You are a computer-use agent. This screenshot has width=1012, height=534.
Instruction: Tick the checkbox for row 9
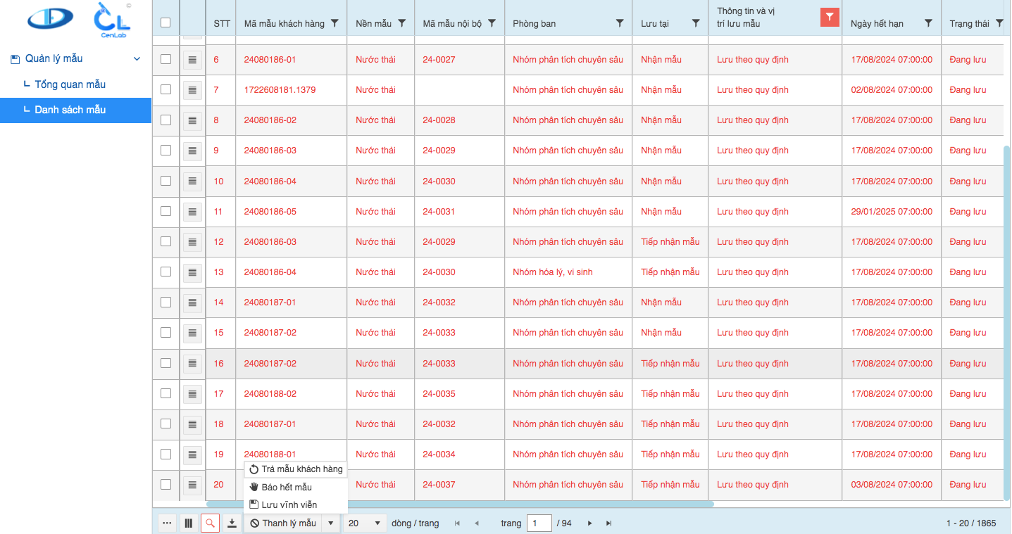click(x=165, y=150)
